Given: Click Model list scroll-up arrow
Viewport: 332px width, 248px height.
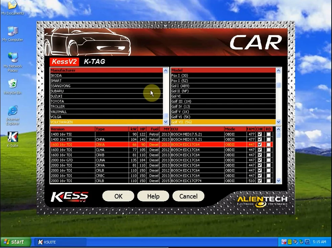Looking at the screenshot, I should pos(279,70).
